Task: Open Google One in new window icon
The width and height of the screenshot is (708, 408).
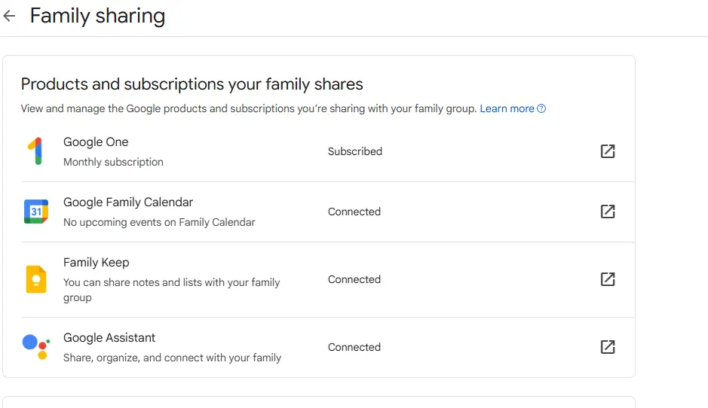Action: (608, 151)
